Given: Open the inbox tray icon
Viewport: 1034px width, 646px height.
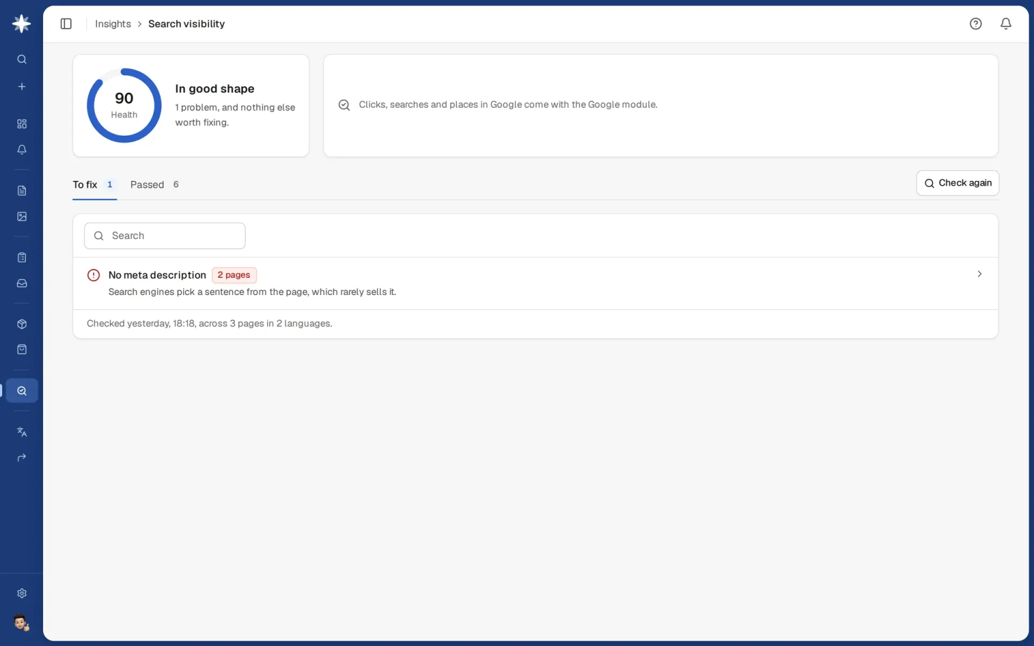Looking at the screenshot, I should point(22,283).
